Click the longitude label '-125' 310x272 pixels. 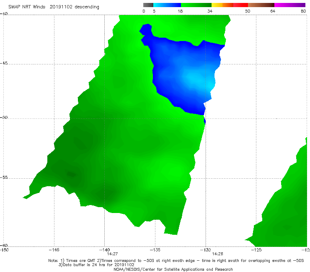256,250
